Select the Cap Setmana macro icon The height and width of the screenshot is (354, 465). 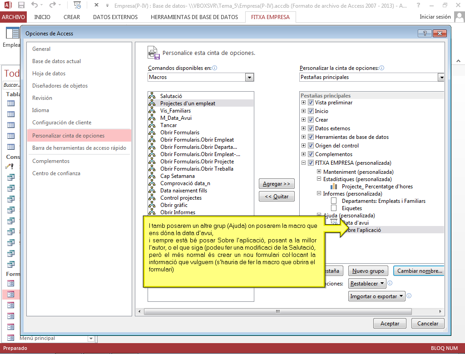(152, 176)
